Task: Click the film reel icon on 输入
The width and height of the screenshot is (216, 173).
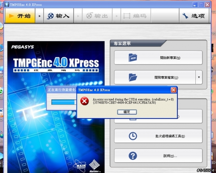Action: coord(50,16)
